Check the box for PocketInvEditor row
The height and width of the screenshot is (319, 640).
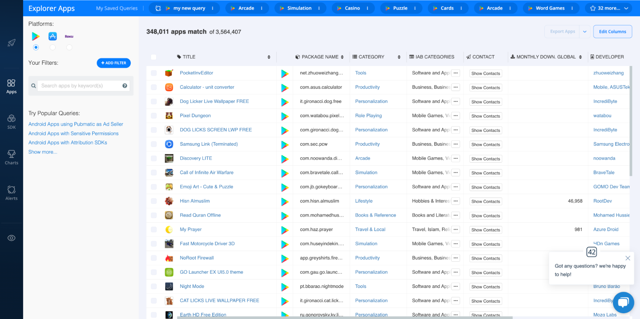tap(154, 73)
